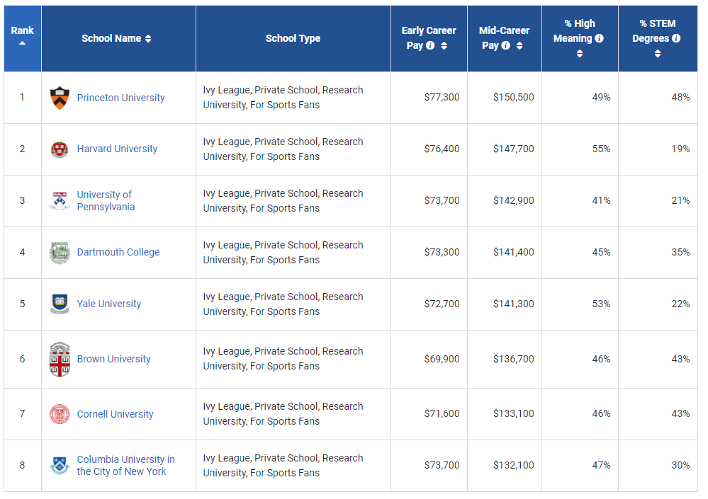
Task: Click the Brown University crest logo
Action: 60,360
